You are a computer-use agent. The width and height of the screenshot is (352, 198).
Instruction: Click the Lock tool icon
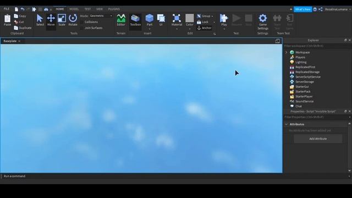199,22
